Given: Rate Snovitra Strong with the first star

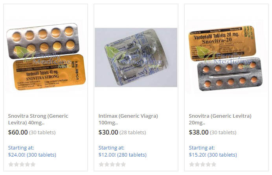Looking at the screenshot, I should point(11,164).
